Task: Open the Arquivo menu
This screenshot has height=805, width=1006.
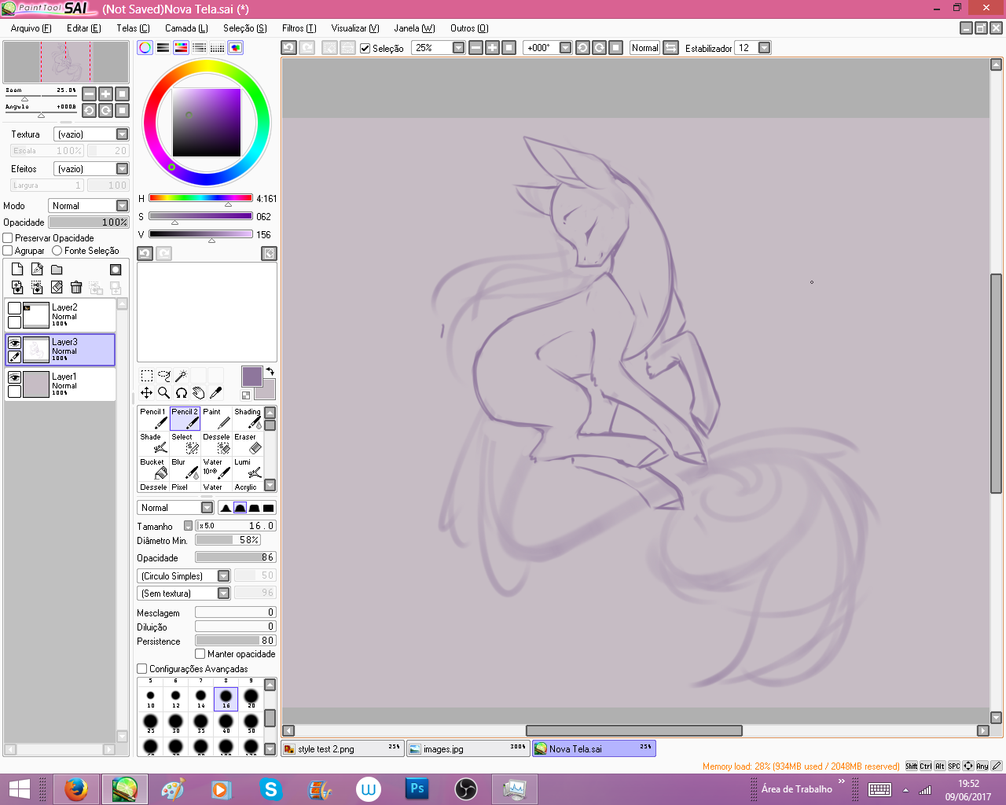Action: coord(31,28)
